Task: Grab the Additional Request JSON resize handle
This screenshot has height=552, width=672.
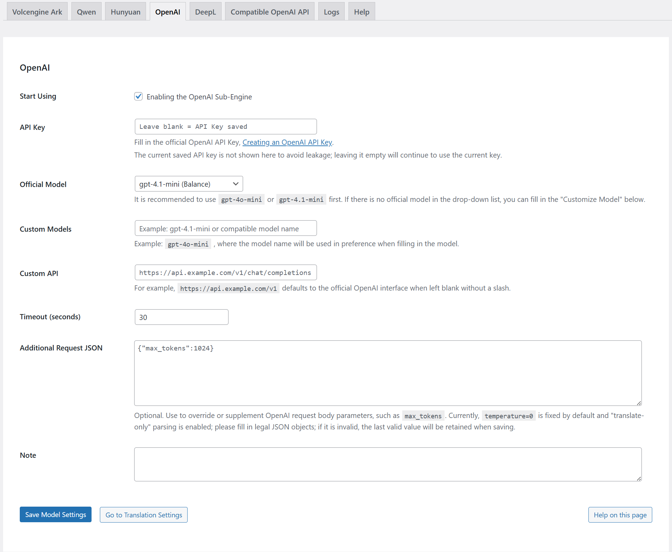Action: pyautogui.click(x=639, y=403)
